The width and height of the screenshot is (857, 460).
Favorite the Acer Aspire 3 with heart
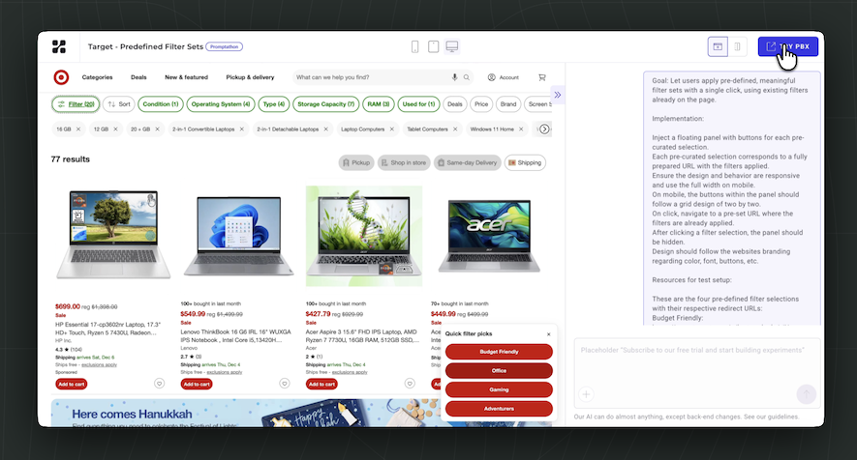tap(410, 384)
